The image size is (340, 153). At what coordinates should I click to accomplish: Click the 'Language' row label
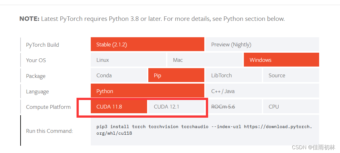(37, 91)
